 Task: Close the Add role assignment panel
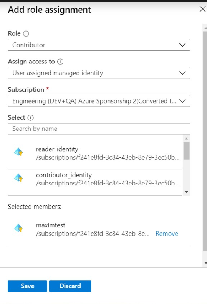click(202, 9)
